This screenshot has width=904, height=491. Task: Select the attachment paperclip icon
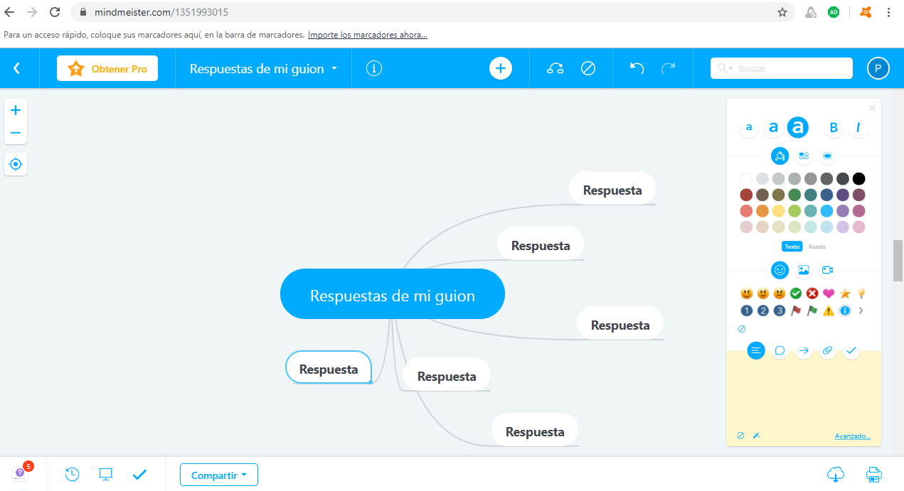(827, 350)
